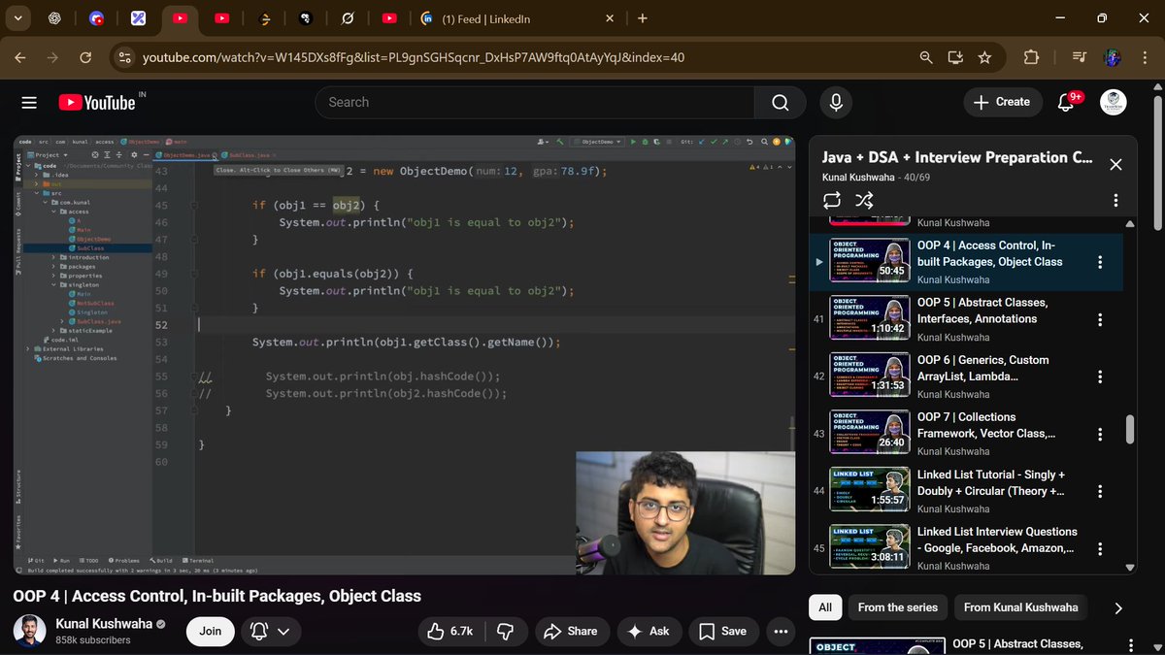Open the playlist title Java + DSA link
Screen dimensions: 1165x655
click(957, 157)
